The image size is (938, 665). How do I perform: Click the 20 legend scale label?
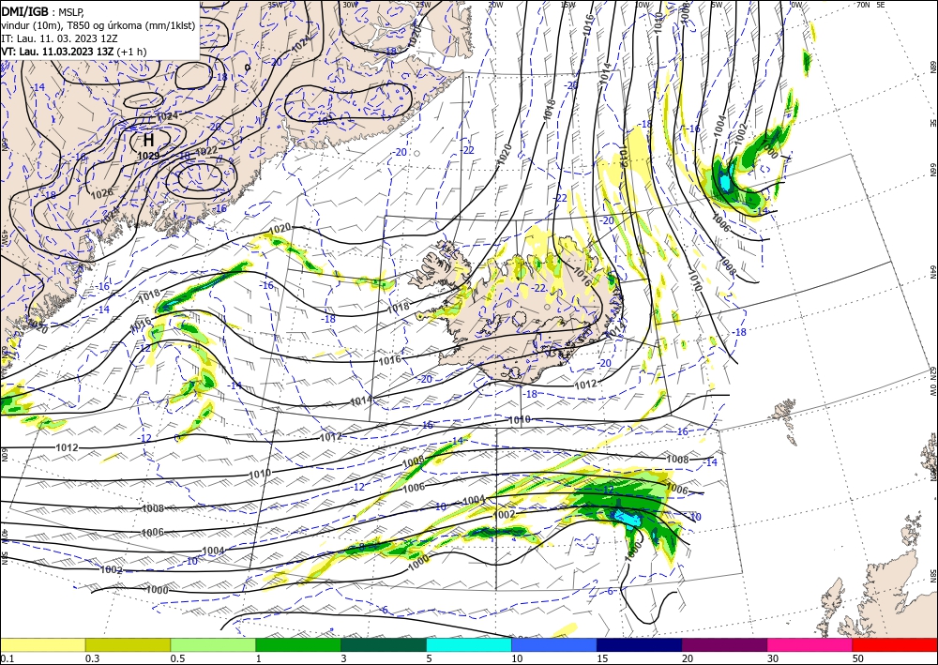point(688,658)
